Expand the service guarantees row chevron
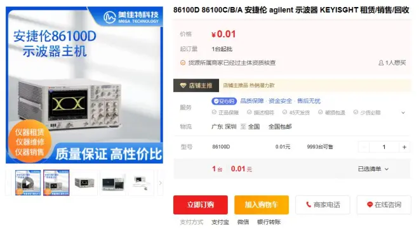Viewport: 419px width, 229px height. (x=403, y=113)
